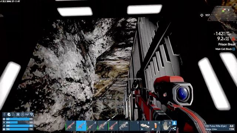
Task: Select hotbar slot 6 grey gun
Action: coord(124,126)
